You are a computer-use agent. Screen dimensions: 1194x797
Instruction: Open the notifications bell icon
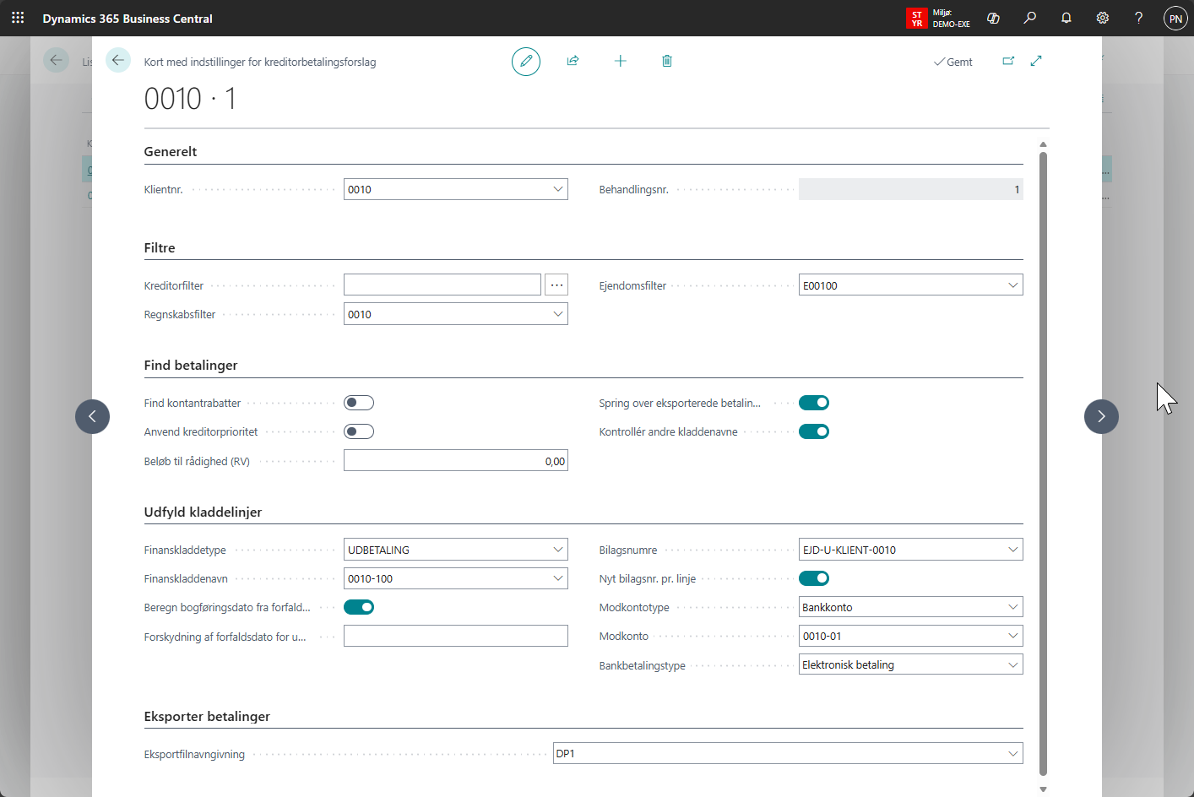(x=1066, y=18)
